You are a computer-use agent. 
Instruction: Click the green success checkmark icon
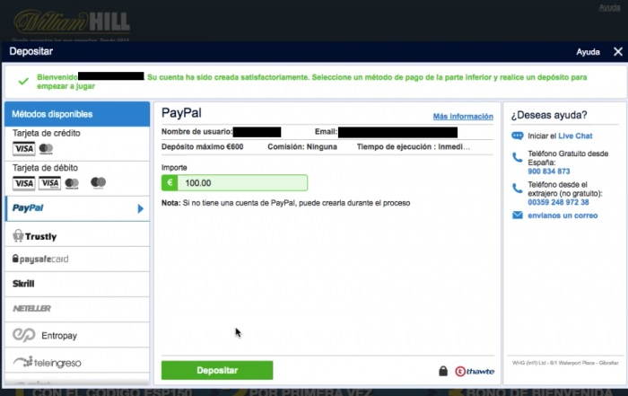[x=23, y=82]
